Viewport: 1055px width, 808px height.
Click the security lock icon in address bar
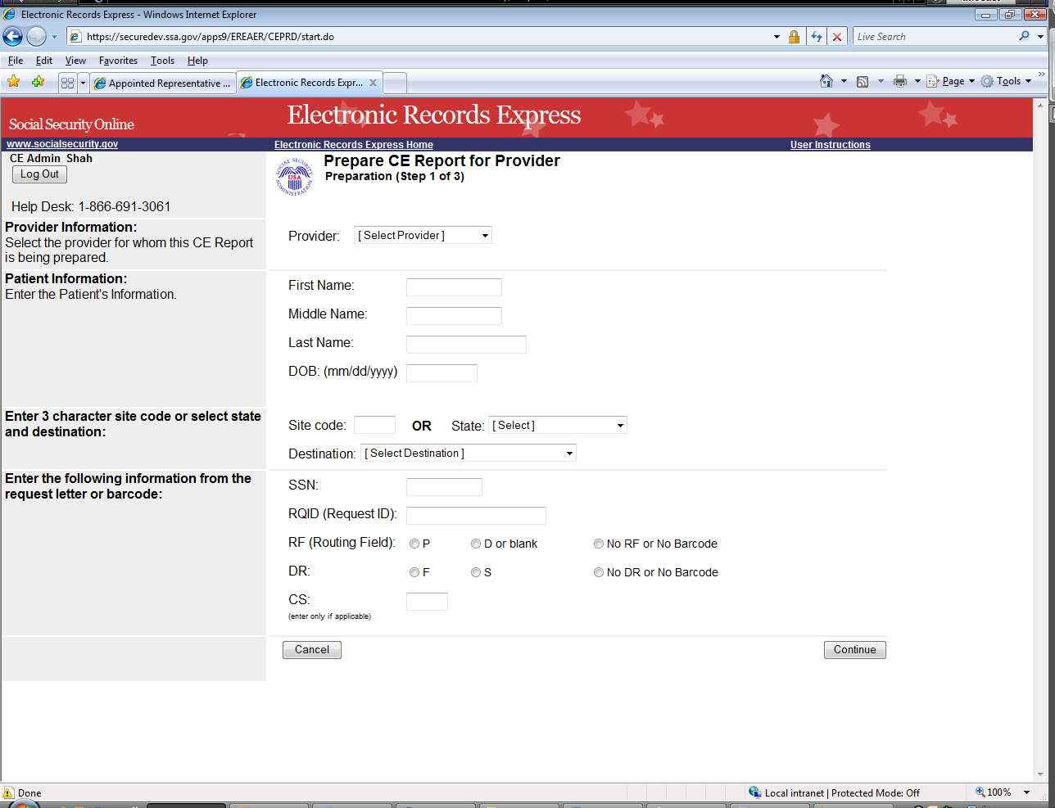[x=794, y=37]
